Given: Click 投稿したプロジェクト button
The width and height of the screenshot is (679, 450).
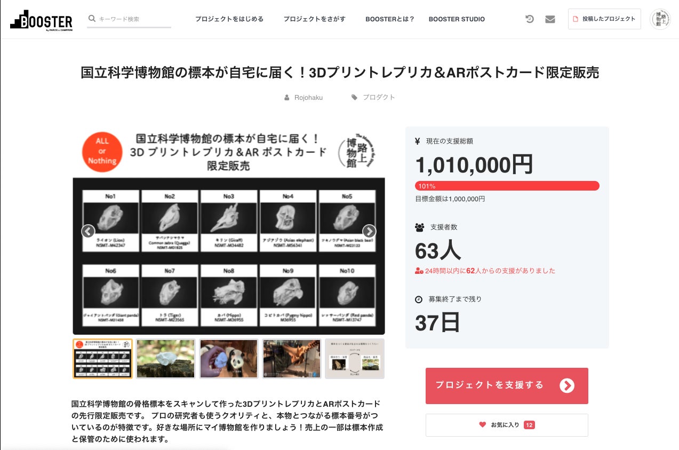Looking at the screenshot, I should [604, 19].
